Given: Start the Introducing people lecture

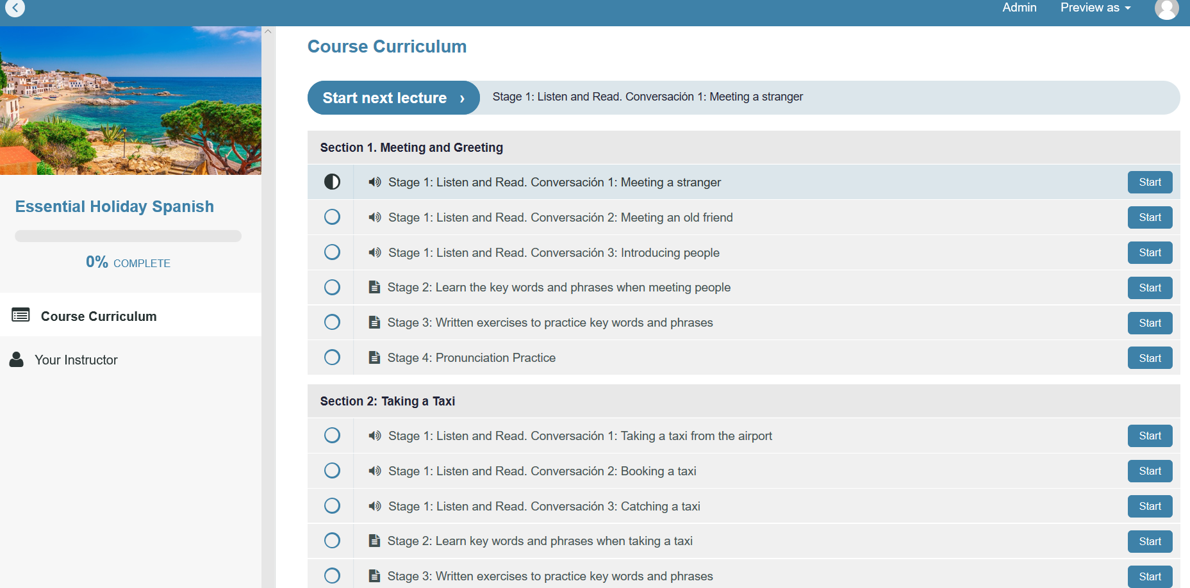Looking at the screenshot, I should pos(1150,252).
